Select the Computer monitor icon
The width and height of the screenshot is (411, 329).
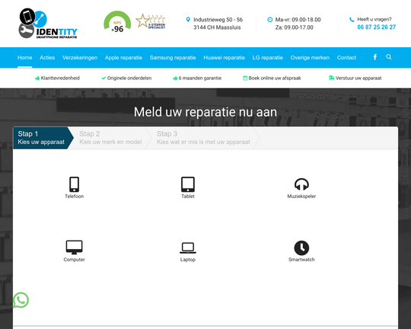(x=74, y=248)
